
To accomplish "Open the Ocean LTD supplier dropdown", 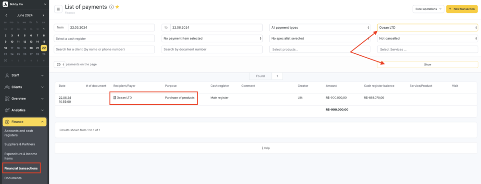I will click(x=428, y=27).
